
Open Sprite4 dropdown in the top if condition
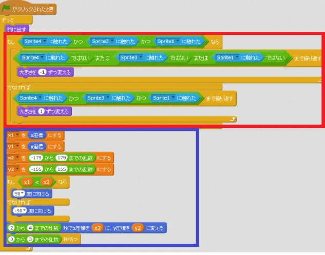[45, 41]
